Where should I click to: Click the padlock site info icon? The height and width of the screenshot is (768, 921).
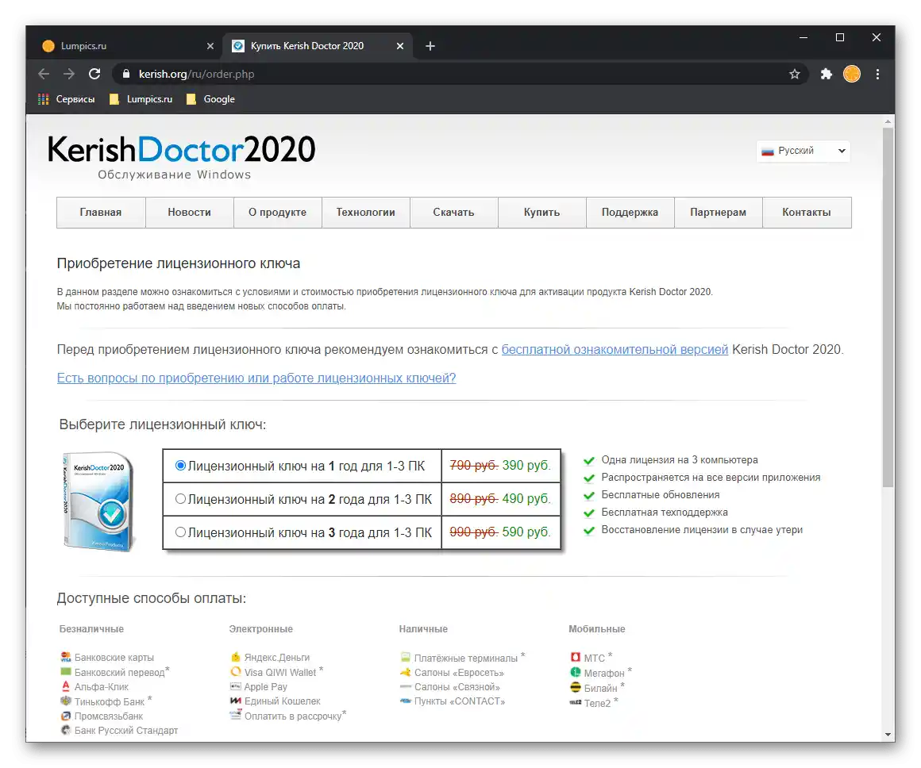tap(125, 74)
